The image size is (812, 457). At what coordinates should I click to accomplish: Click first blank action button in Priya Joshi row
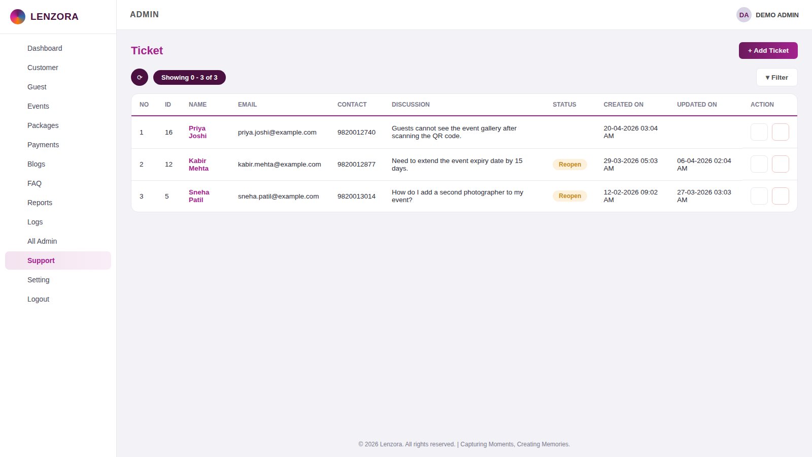(759, 132)
